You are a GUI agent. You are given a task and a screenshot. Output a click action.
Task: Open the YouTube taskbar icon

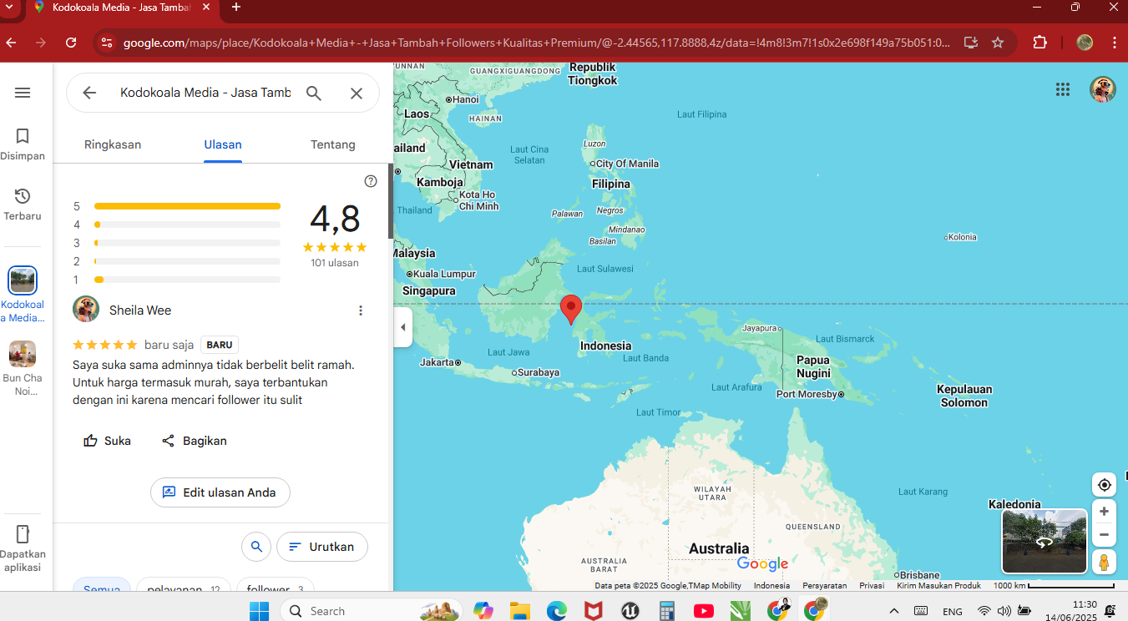point(704,611)
